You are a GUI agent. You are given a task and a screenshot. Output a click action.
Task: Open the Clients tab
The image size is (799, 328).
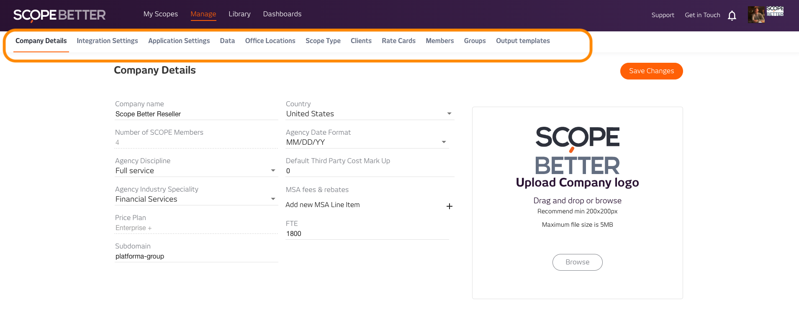(x=361, y=41)
